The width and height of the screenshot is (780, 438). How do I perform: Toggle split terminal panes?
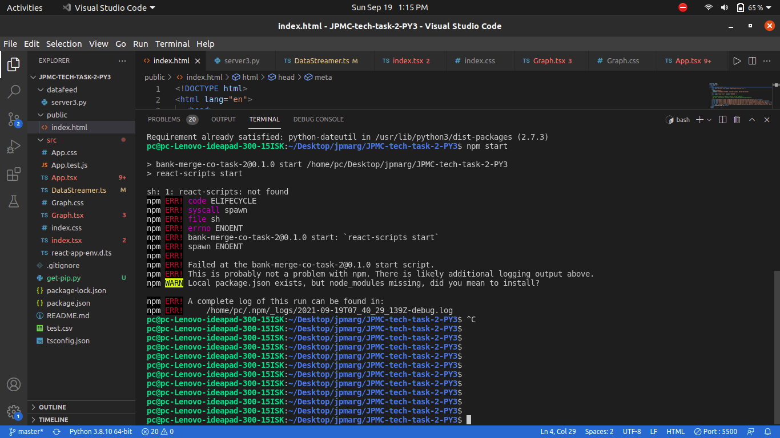point(722,120)
